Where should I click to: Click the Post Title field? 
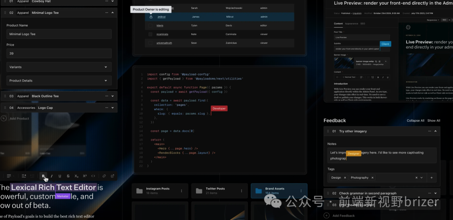362,38
